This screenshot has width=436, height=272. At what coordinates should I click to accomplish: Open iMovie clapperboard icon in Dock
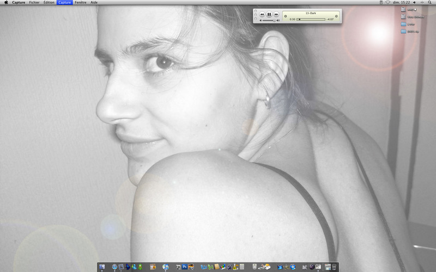click(x=280, y=267)
